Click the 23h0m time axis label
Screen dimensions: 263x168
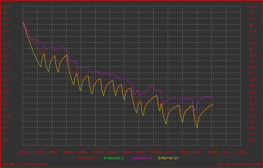coord(169,152)
